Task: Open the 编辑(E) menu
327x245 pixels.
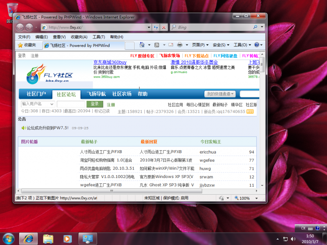Action: point(42,37)
